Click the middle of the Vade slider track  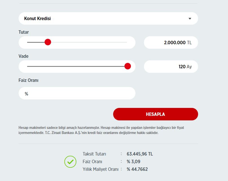click(x=77, y=66)
